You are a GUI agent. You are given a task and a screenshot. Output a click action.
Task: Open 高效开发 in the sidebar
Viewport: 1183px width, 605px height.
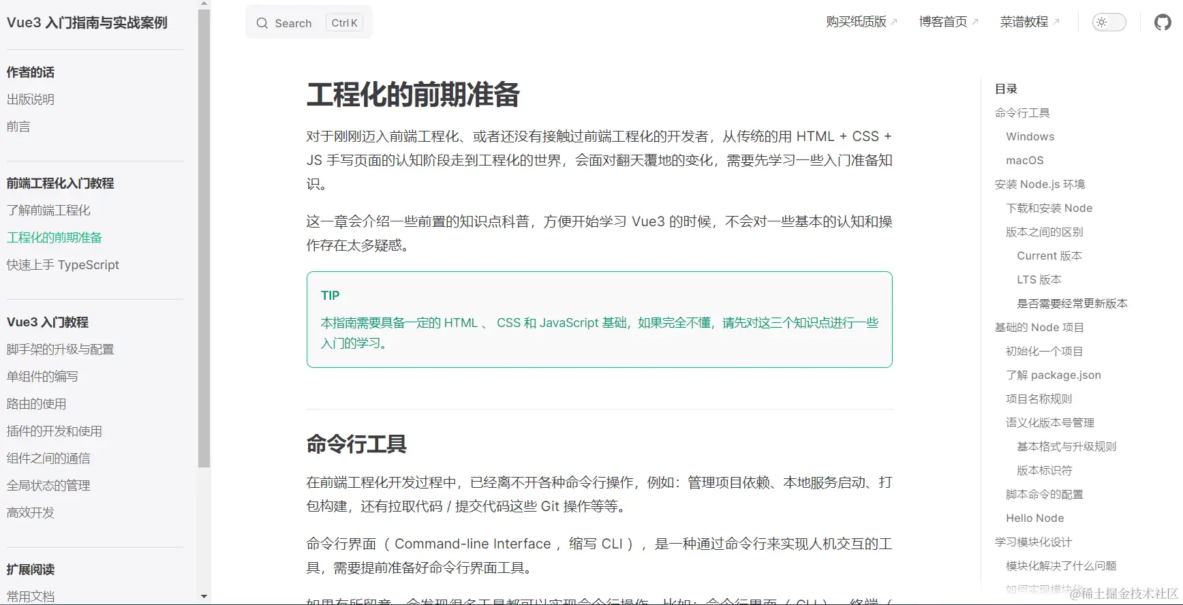(x=31, y=513)
